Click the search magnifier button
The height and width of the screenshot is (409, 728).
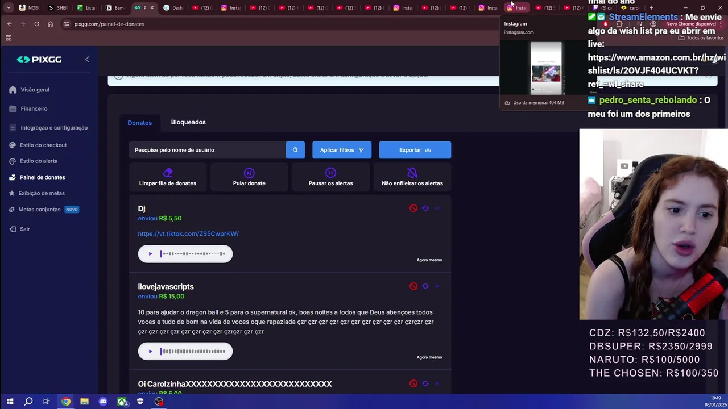click(x=295, y=150)
